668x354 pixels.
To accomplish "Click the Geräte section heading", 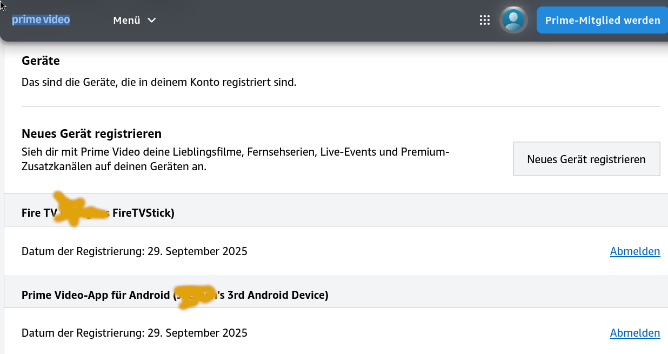I will [x=41, y=61].
